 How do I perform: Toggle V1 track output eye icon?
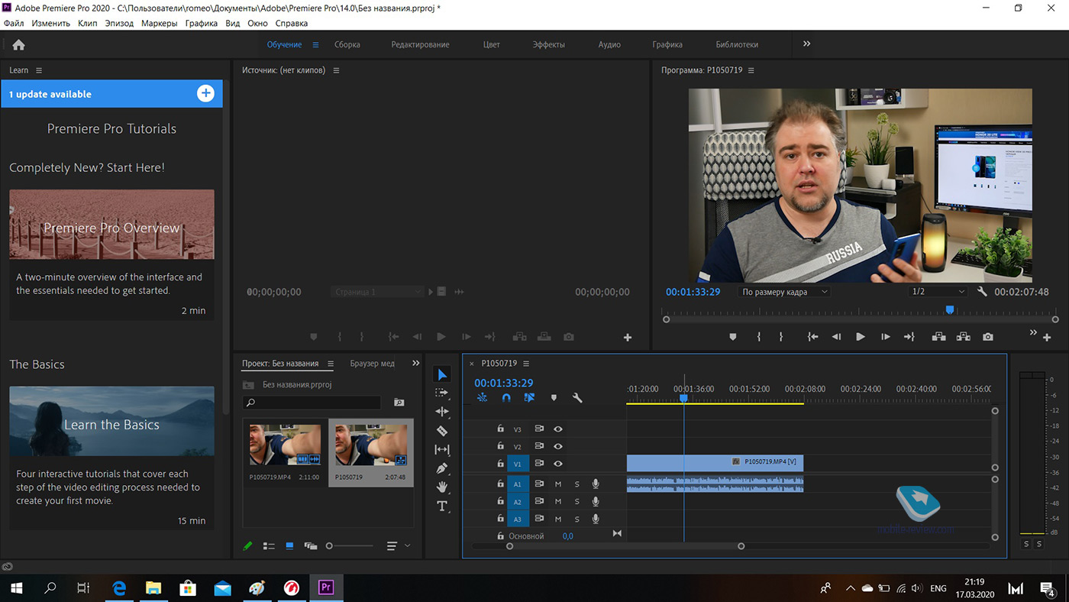(x=558, y=464)
